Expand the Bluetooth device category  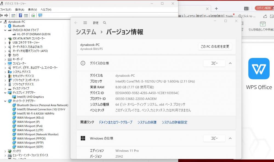5,26
